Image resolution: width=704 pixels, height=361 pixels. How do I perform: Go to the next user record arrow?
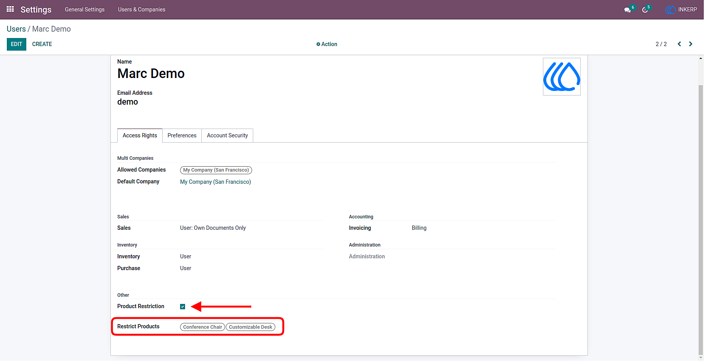691,44
